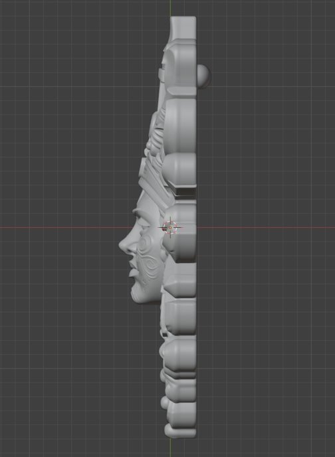This screenshot has width=335, height=457.
Task: Click the topmost block of the headdress
Action: (x=183, y=28)
